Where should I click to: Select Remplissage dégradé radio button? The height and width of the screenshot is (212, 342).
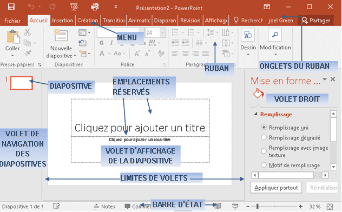point(264,137)
